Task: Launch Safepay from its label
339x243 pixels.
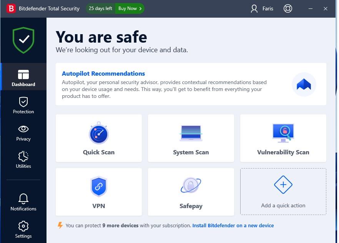Action: [x=191, y=206]
